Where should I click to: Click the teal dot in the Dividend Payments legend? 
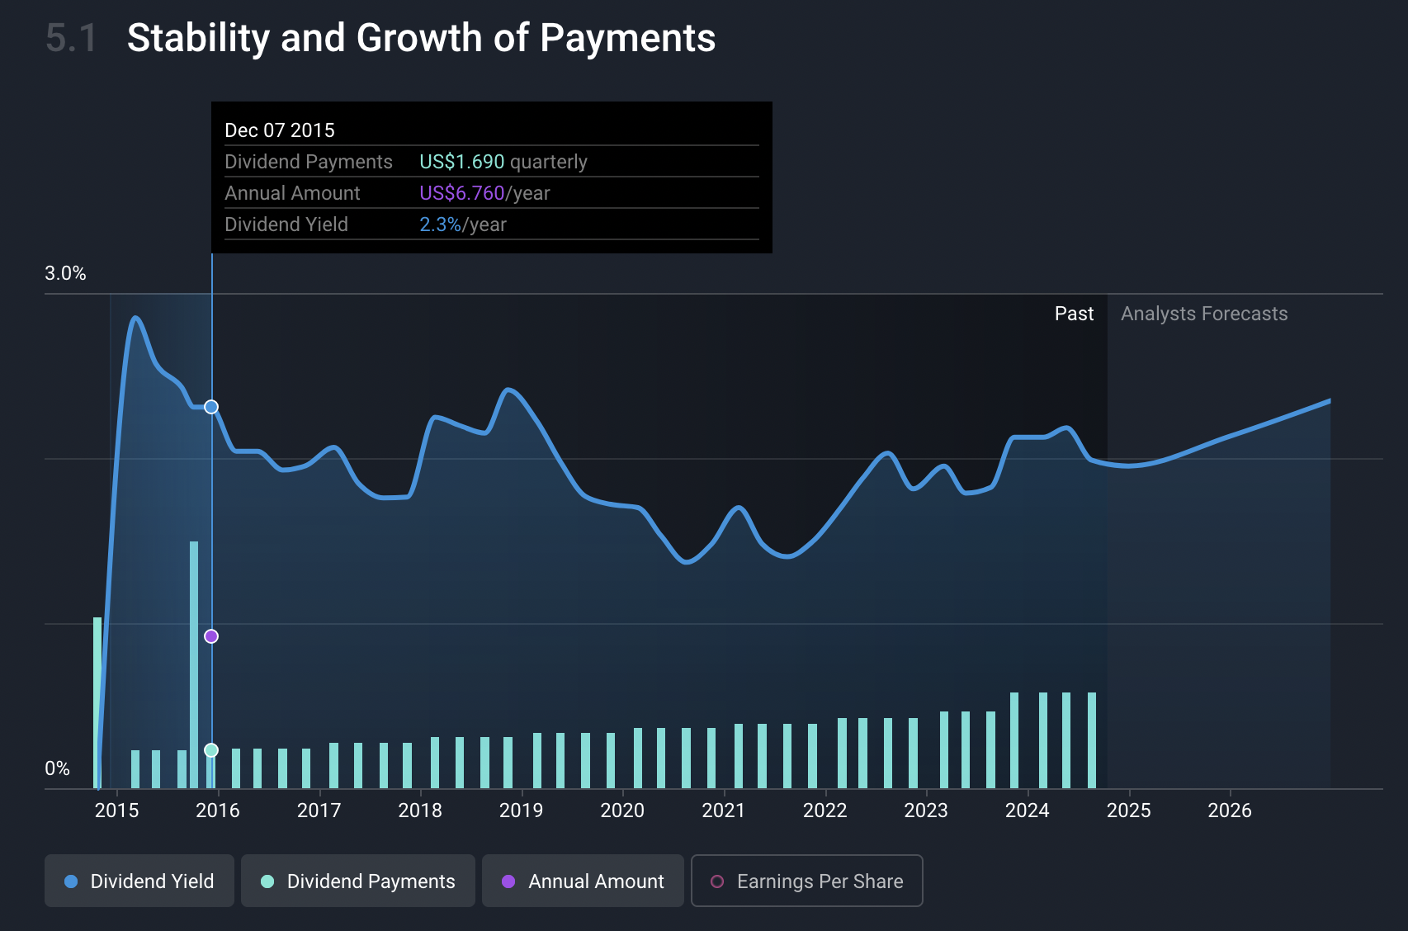[267, 881]
